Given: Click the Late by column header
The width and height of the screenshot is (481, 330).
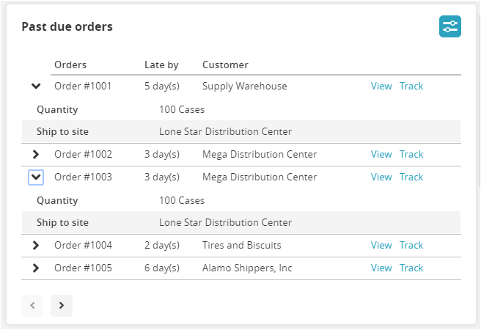Looking at the screenshot, I should coord(161,65).
